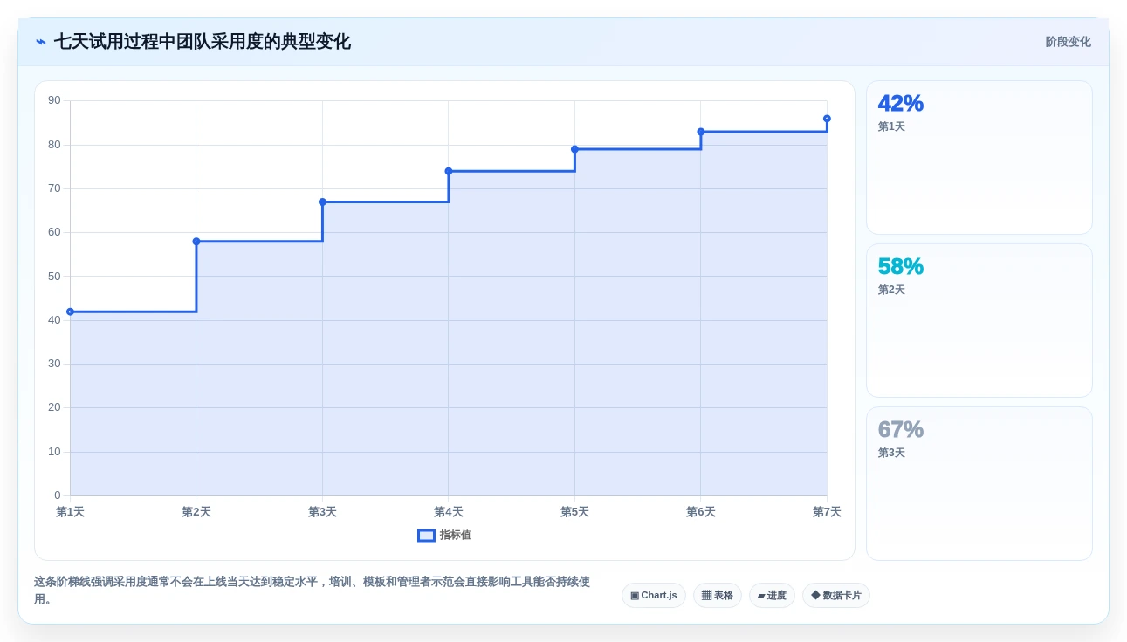
Task: Open the 58% 第2天 stat card
Action: (x=979, y=321)
